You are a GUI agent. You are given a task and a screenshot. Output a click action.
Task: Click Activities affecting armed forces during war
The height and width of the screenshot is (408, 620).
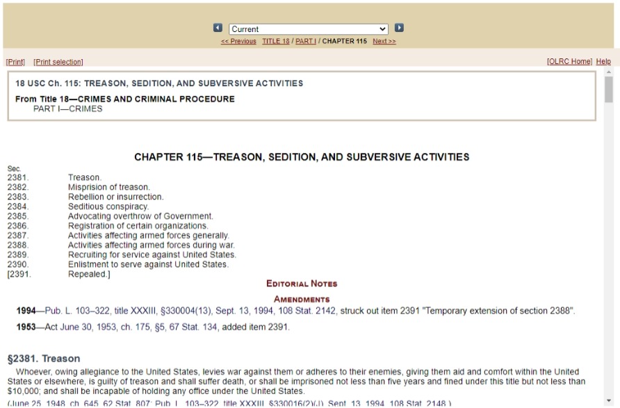pyautogui.click(x=151, y=245)
